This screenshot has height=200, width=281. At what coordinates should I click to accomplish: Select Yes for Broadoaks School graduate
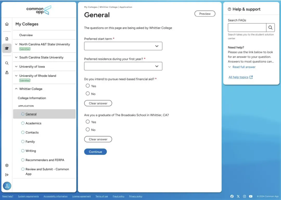click(88, 122)
